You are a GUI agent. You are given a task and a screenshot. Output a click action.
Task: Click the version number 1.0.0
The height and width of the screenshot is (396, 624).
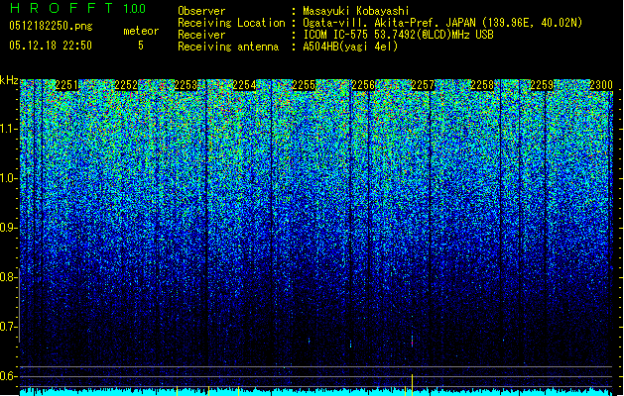coord(135,8)
